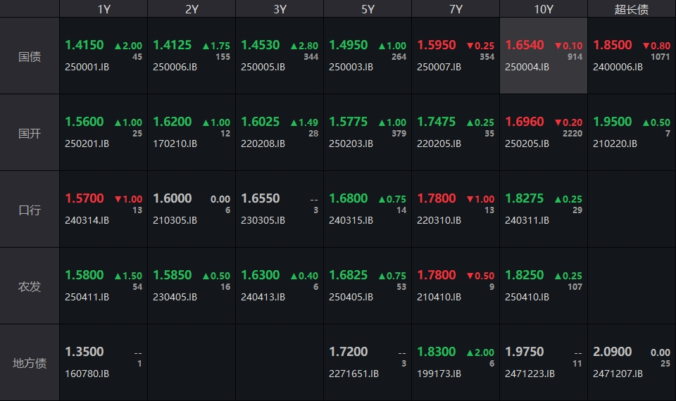The image size is (676, 401).
Task: Click the 口行 row label
Action: (x=30, y=210)
